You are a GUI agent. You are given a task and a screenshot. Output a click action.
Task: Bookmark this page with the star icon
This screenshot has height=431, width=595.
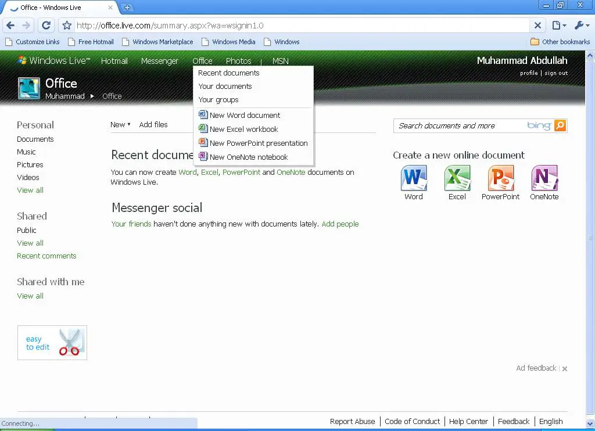[67, 26]
